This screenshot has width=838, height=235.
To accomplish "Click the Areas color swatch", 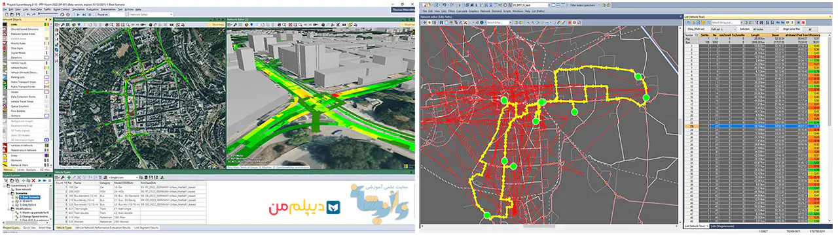I will [x=46, y=155].
